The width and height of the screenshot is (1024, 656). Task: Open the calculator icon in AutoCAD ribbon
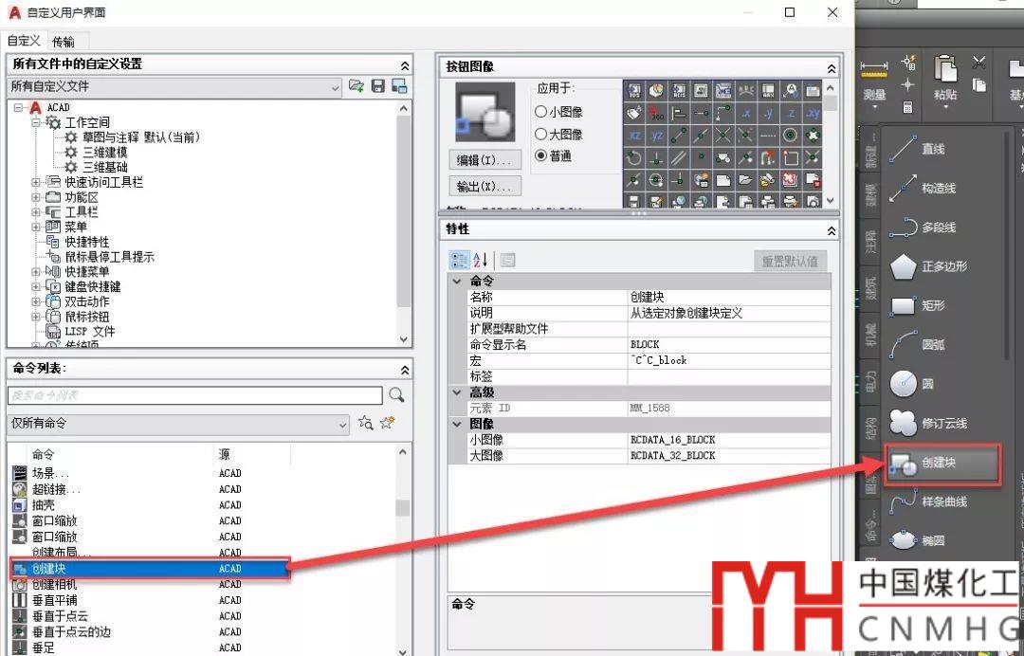click(x=907, y=107)
